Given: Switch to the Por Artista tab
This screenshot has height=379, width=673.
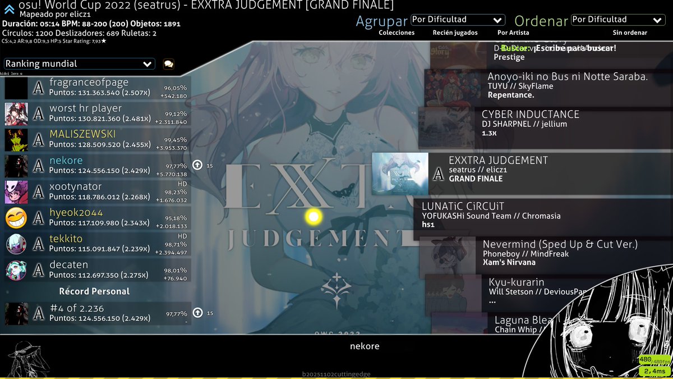Looking at the screenshot, I should pyautogui.click(x=513, y=33).
